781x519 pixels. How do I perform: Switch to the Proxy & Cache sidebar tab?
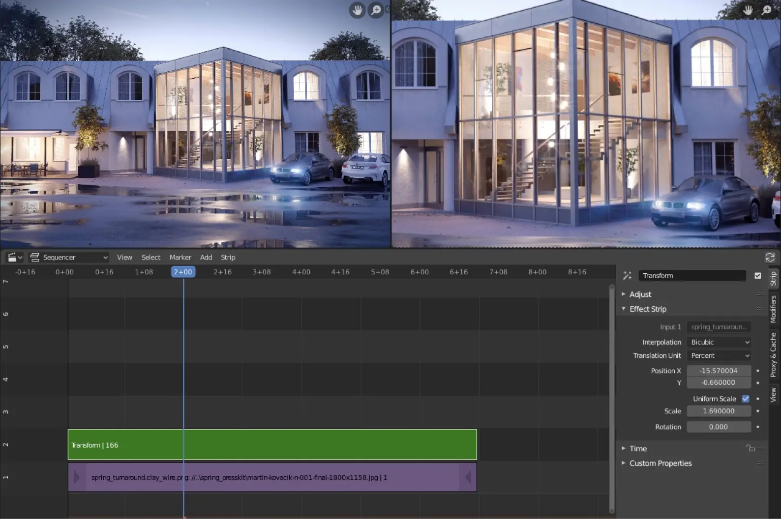[774, 355]
